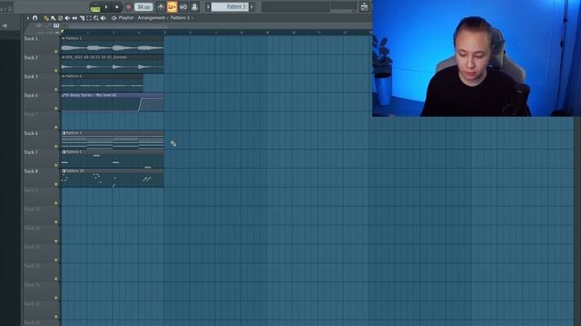This screenshot has height=326, width=581.
Task: Click the Record button in transport
Action: [x=129, y=7]
